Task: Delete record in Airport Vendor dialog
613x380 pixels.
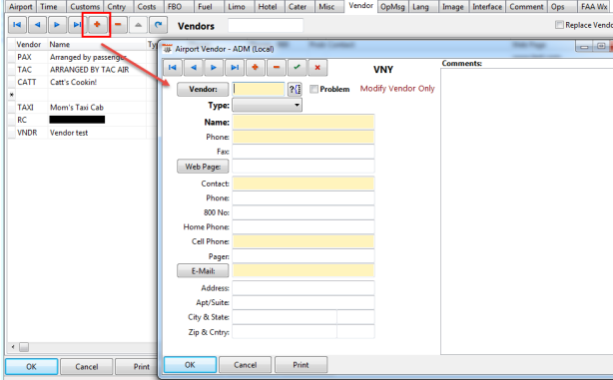Action: point(277,68)
